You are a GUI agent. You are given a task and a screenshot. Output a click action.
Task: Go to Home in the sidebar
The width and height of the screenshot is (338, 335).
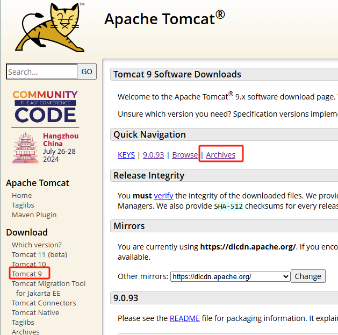pyautogui.click(x=22, y=195)
